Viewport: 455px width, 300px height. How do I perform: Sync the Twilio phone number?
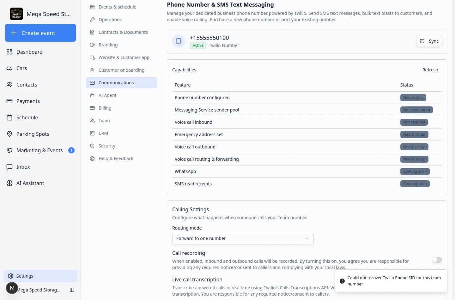click(429, 41)
